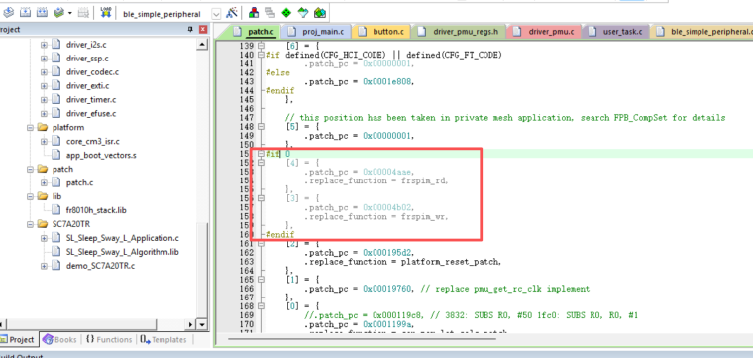
Task: Click patch_pc value 0x000195d2 on line 162
Action: (387, 253)
